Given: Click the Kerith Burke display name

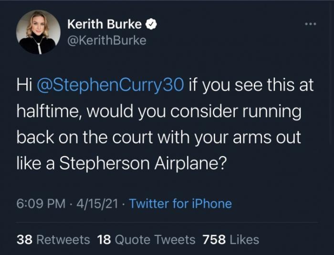Looking at the screenshot, I should tap(104, 24).
